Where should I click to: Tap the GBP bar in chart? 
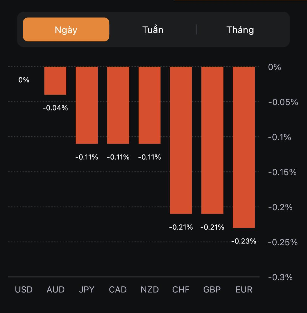tap(212, 140)
